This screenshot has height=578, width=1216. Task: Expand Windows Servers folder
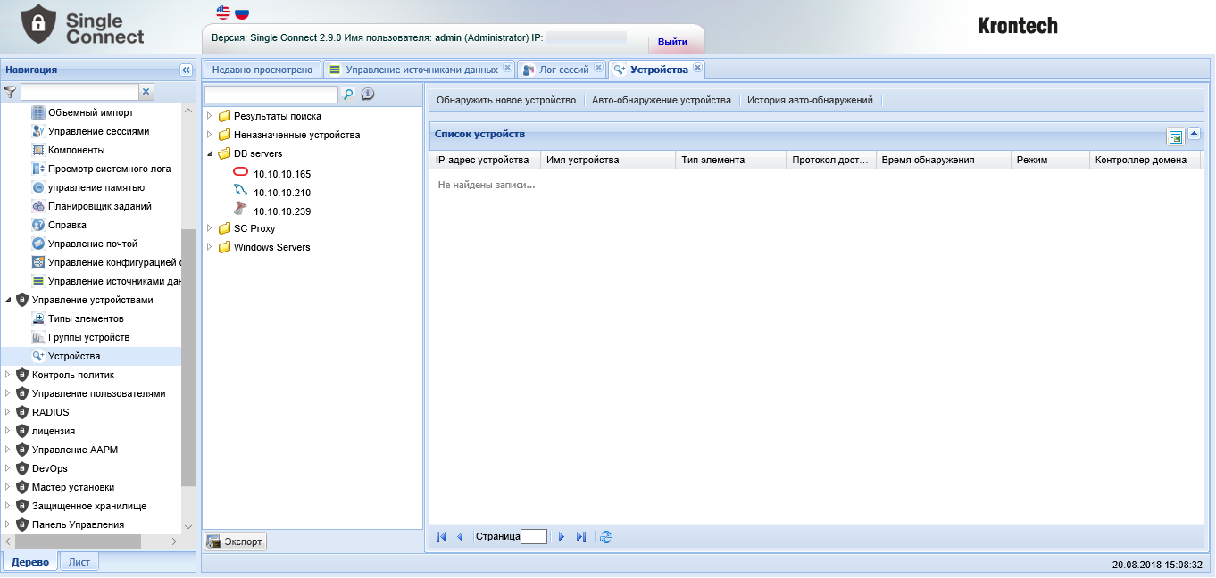click(210, 247)
